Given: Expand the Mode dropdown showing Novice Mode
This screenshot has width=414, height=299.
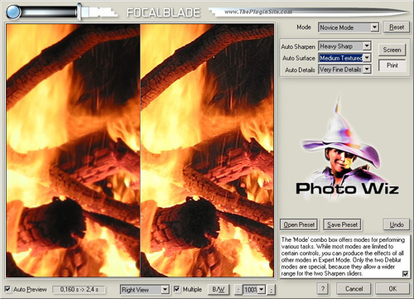Looking at the screenshot, I should 348,27.
